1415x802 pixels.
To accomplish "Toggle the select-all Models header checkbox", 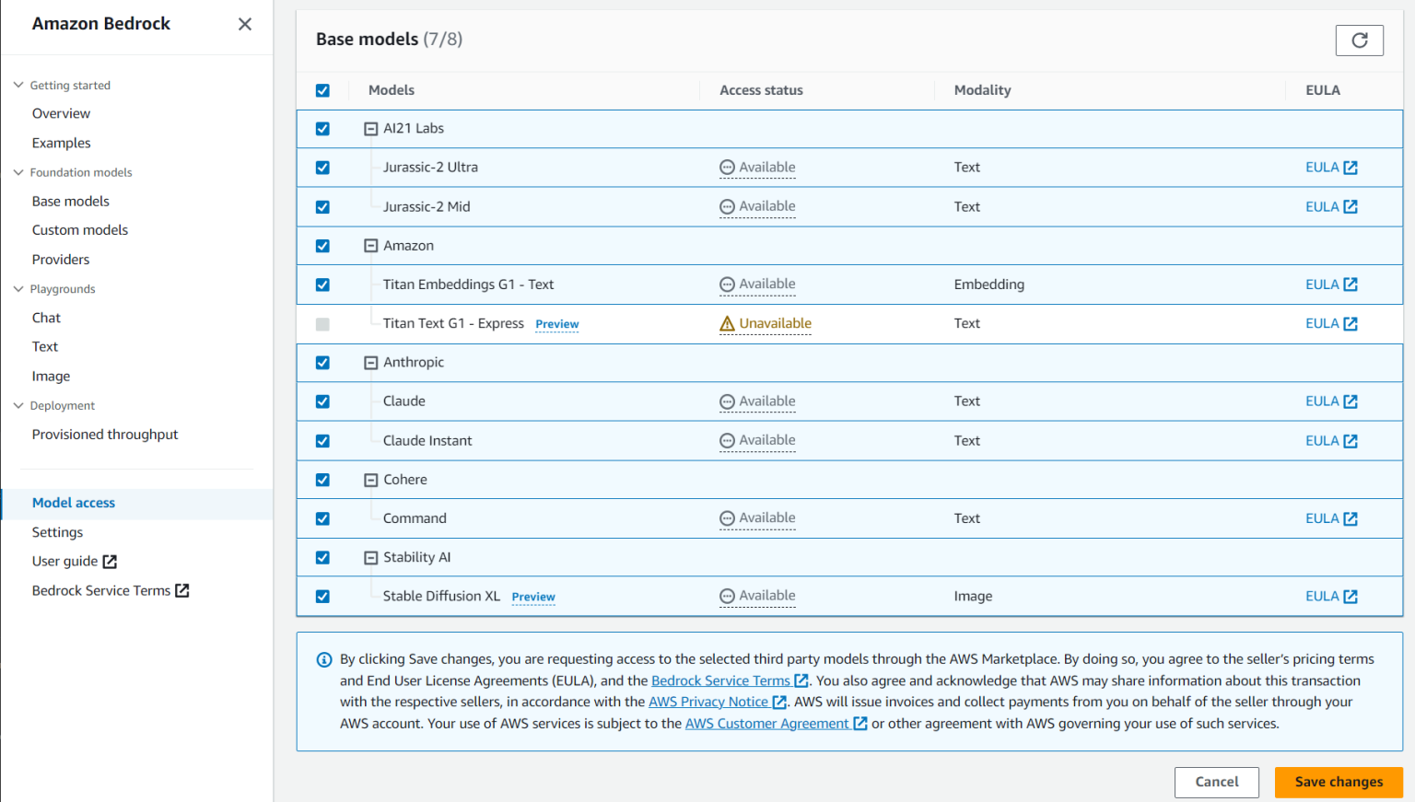I will 322,90.
